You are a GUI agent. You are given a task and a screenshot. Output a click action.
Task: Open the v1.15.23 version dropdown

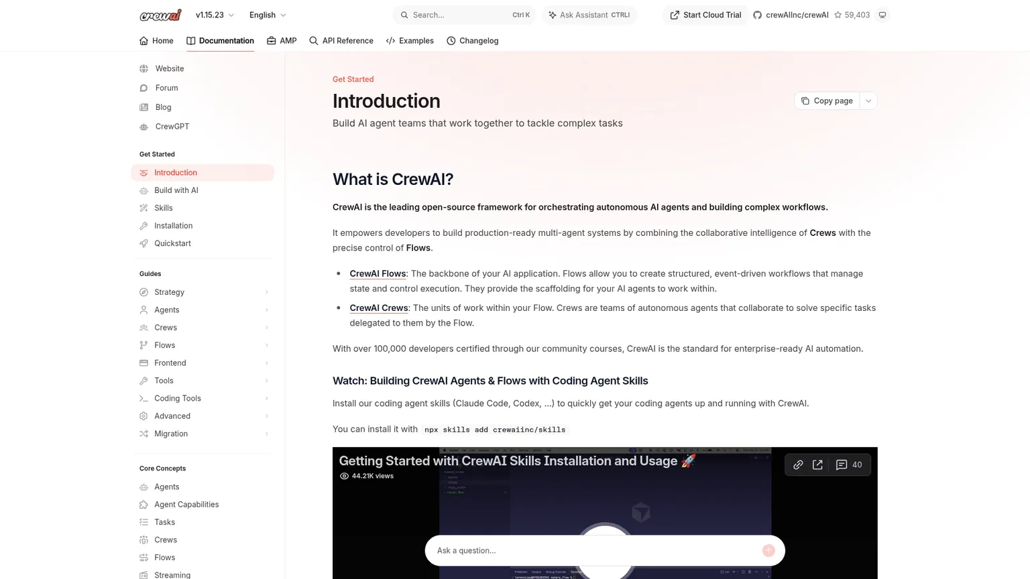click(x=215, y=15)
